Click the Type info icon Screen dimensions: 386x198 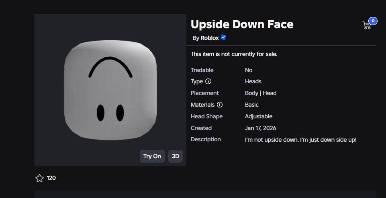[208, 81]
